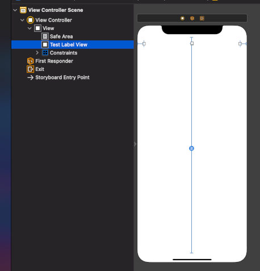
Task: Click the left edge resize handle on canvas
Action: click(x=144, y=44)
